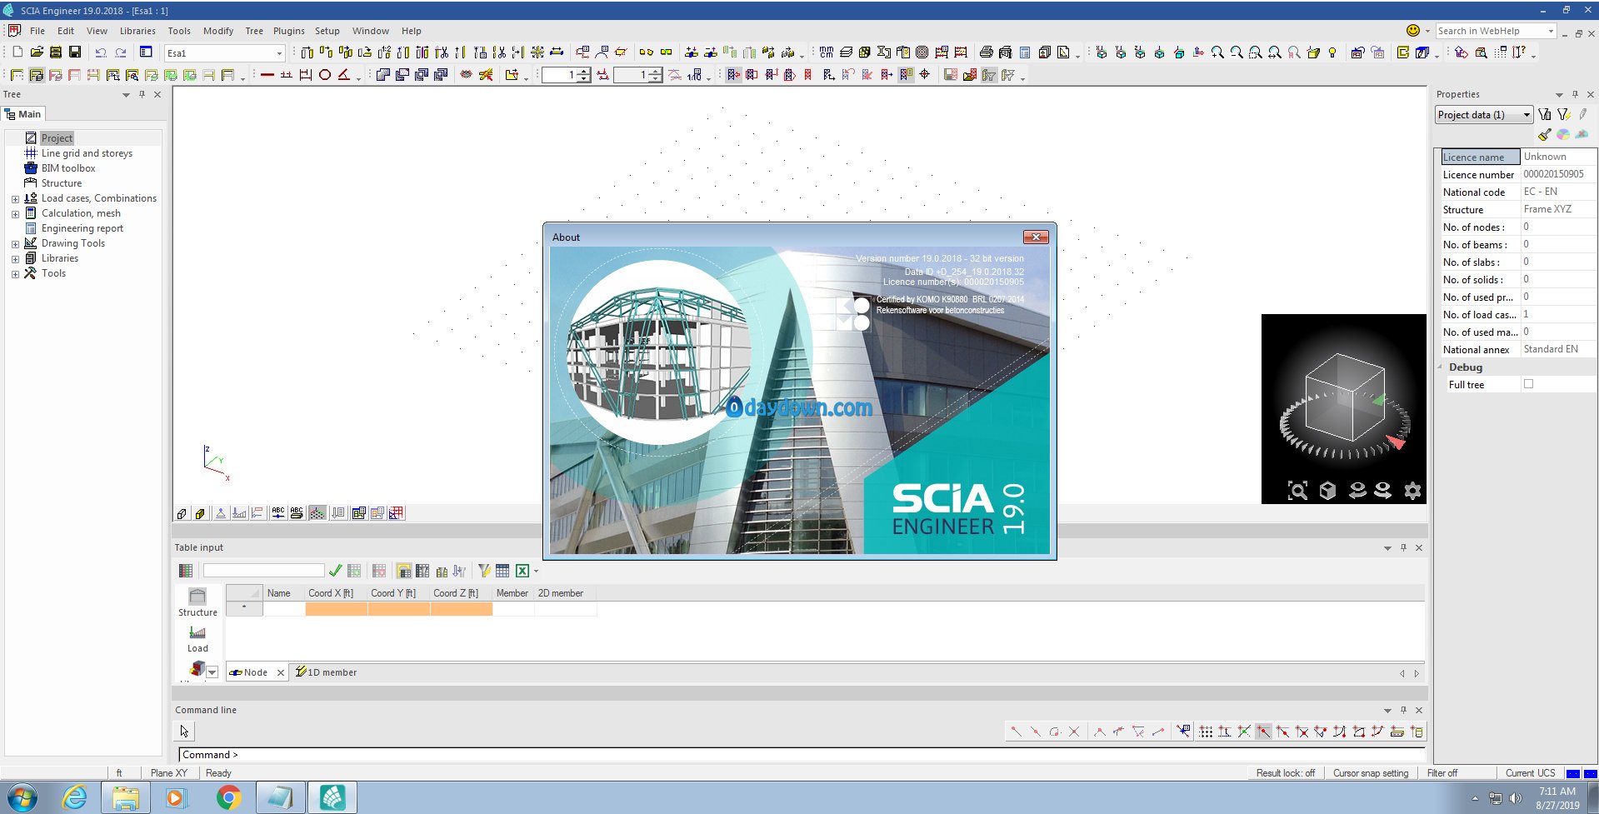
Task: Toggle the highlighted filter icon in toolbar
Action: 989,74
